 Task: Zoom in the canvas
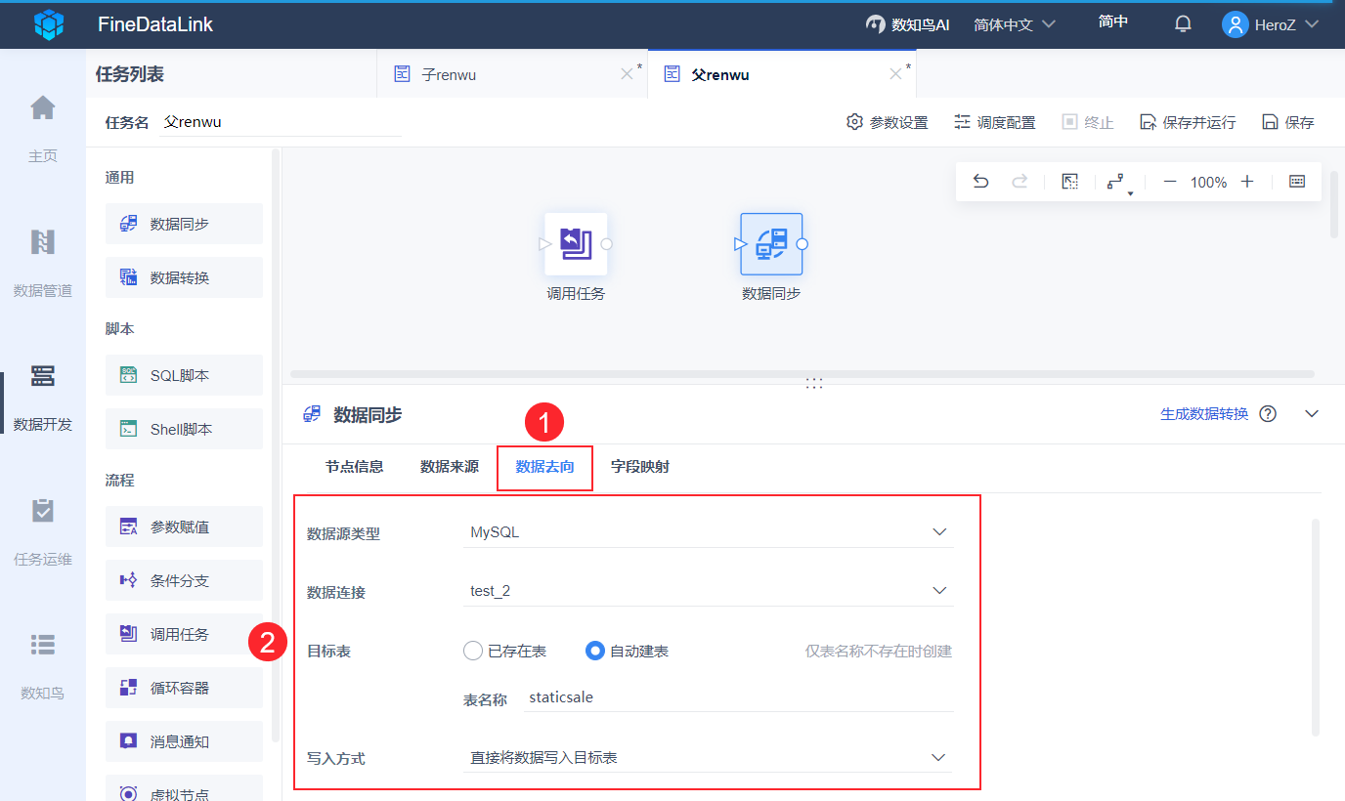tap(1247, 182)
